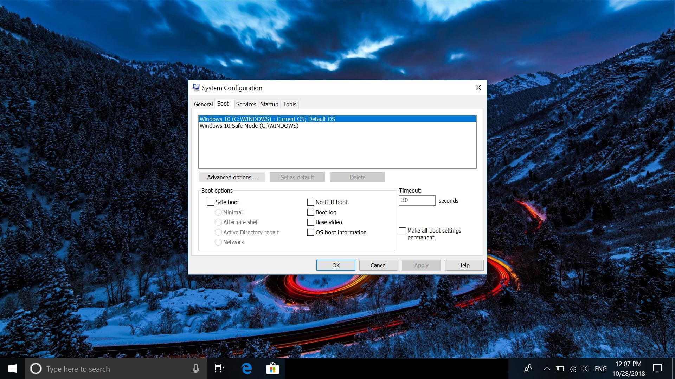Tick Make all boot settings permanent

pos(403,231)
